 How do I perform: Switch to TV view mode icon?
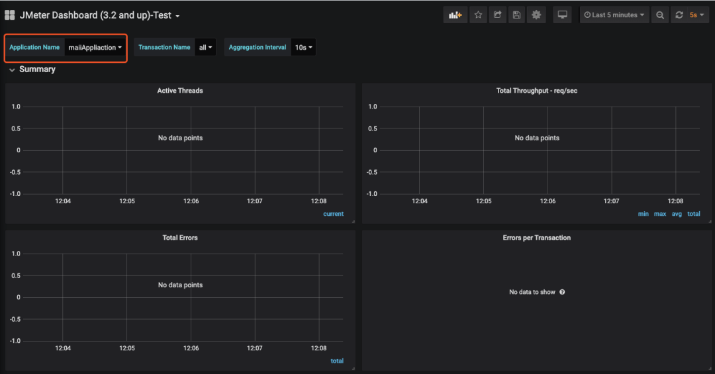coord(562,15)
